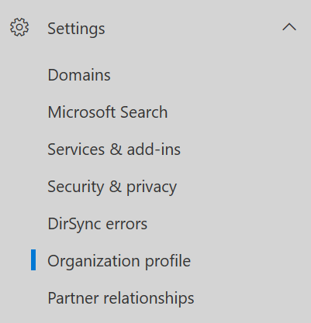View DirSync errors
This screenshot has width=311, height=323.
[98, 224]
